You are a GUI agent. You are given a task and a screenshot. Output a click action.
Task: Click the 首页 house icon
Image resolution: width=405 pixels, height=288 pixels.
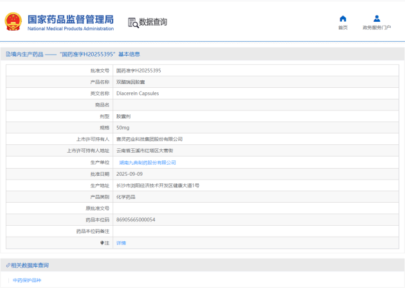(343, 19)
